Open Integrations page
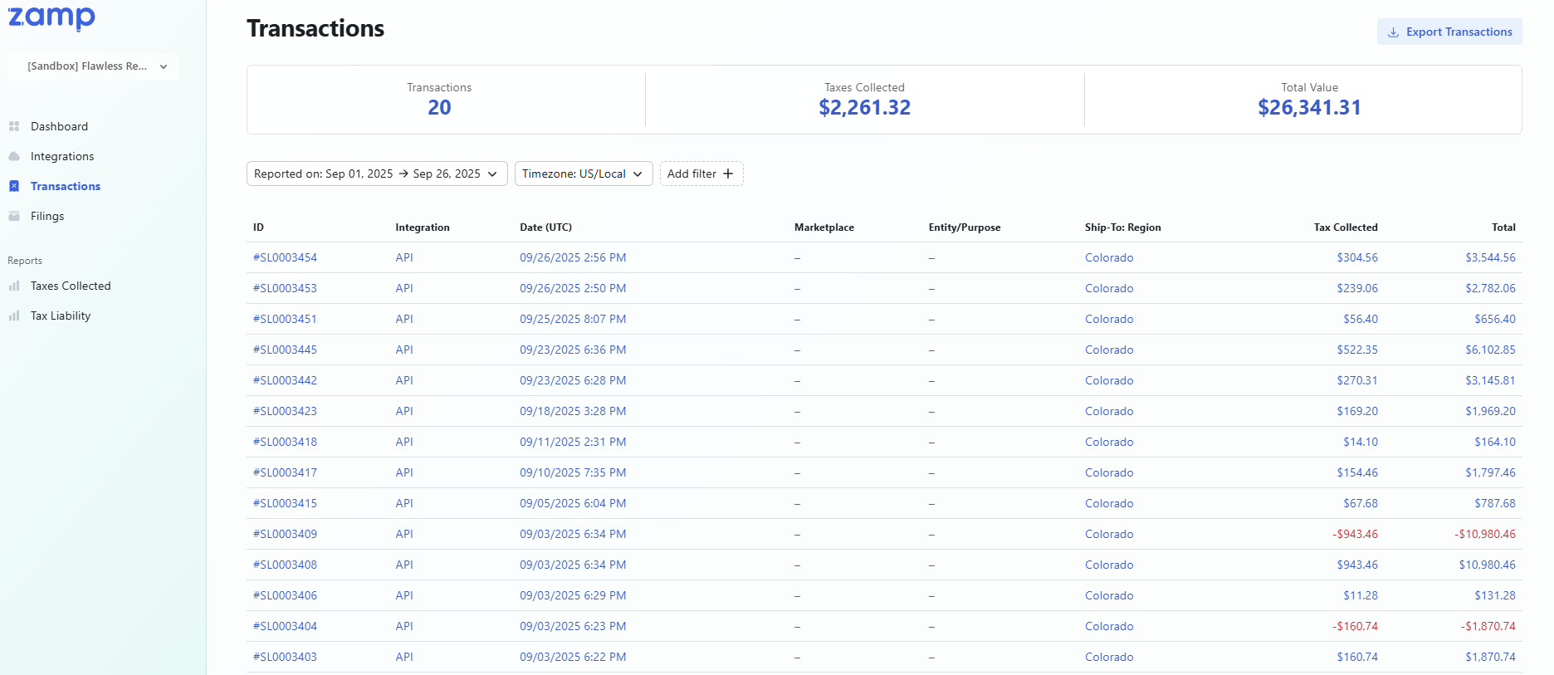1554x675 pixels. (62, 156)
